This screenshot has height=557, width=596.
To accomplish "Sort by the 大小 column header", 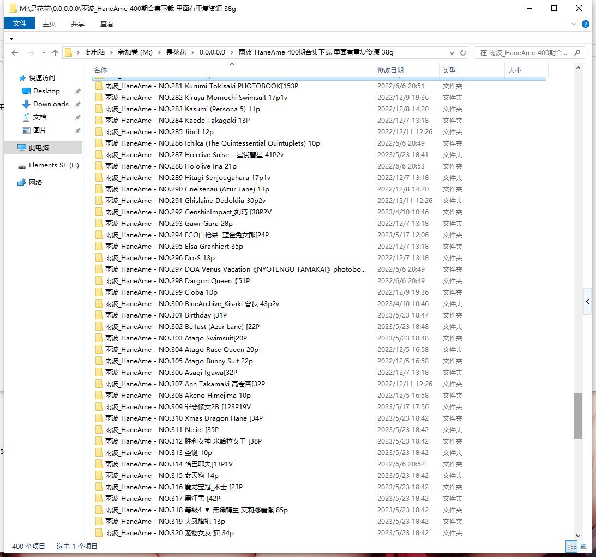I will click(514, 70).
